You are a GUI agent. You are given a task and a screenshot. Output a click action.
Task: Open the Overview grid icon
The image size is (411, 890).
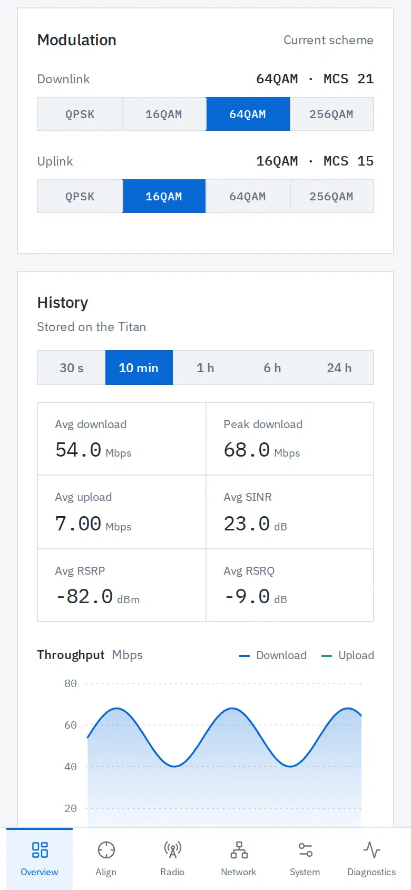click(x=40, y=850)
